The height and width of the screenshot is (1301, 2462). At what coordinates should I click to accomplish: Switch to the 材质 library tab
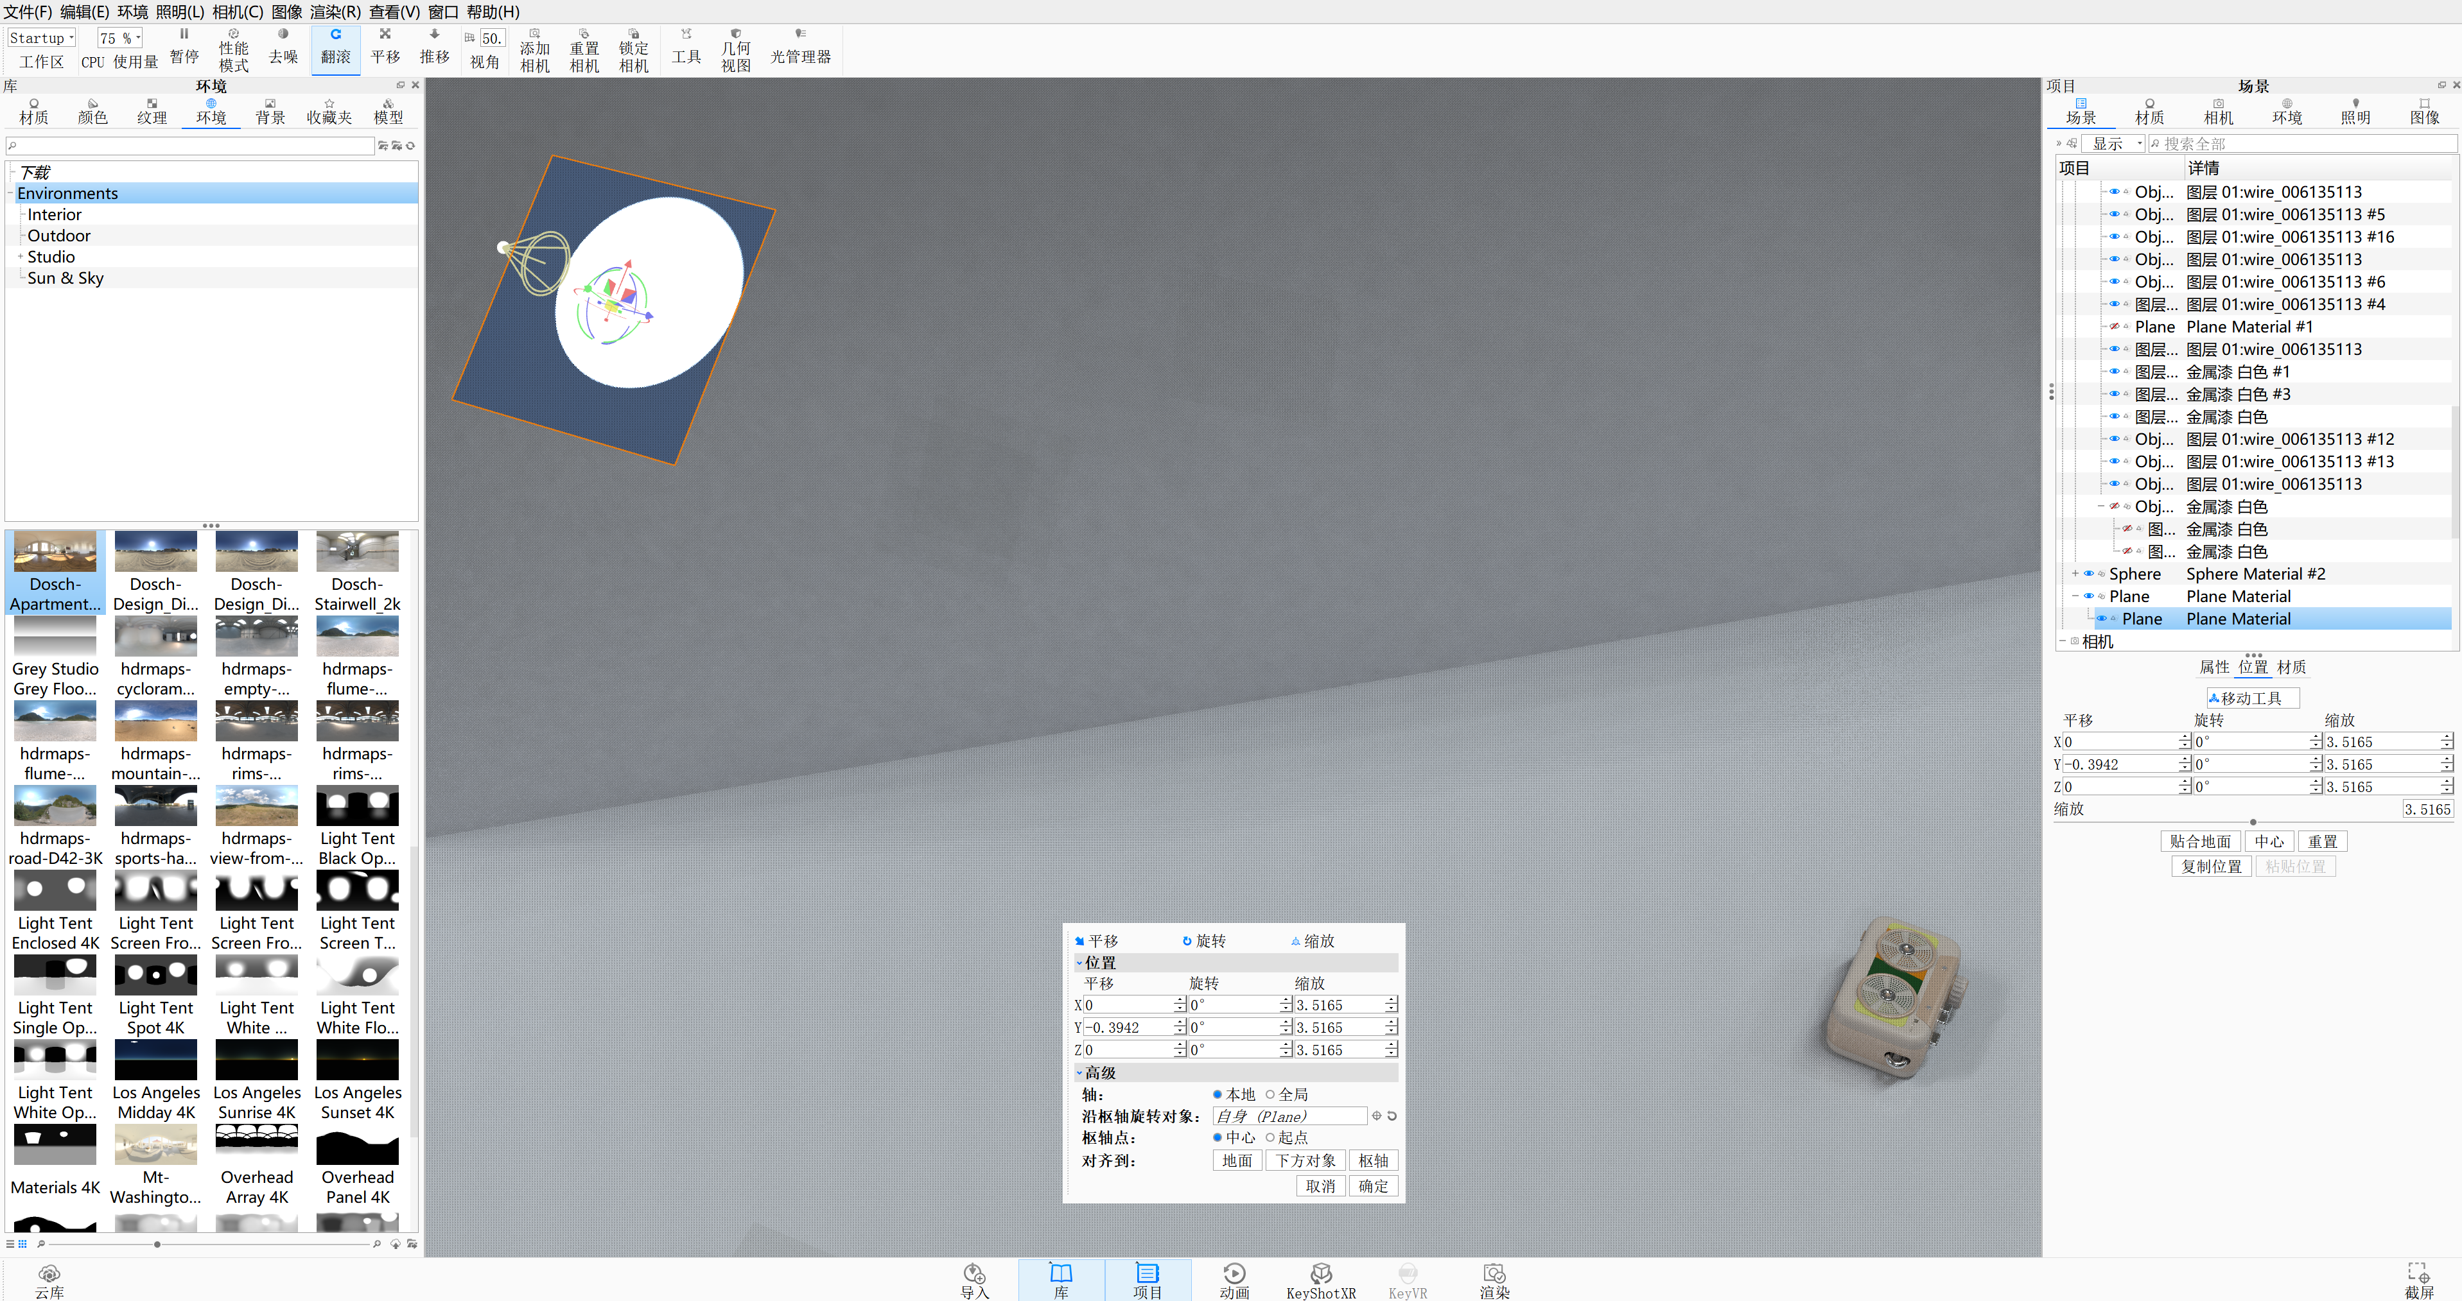[x=33, y=111]
